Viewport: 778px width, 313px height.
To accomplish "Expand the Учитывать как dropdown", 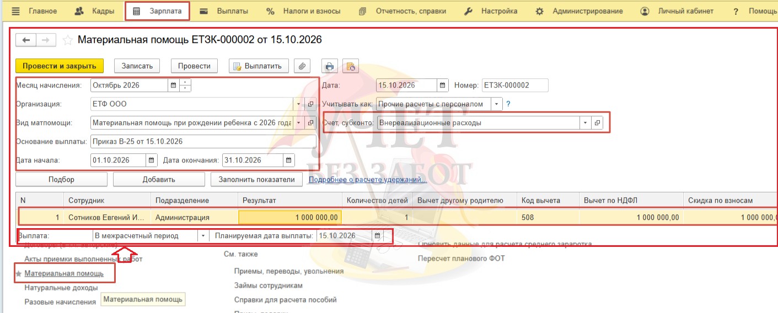I will pyautogui.click(x=497, y=104).
